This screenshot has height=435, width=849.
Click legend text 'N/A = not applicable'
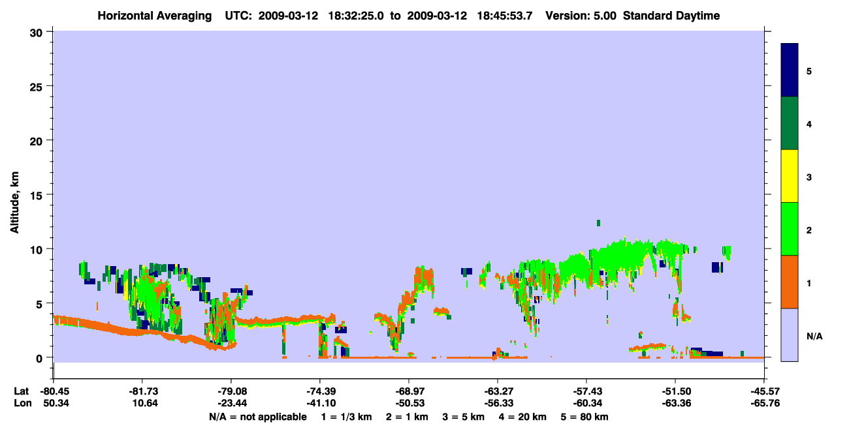click(257, 417)
